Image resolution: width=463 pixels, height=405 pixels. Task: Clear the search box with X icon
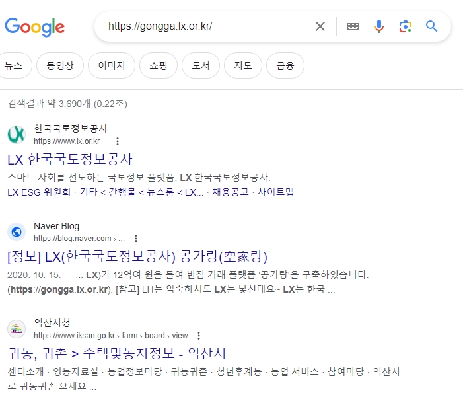click(x=320, y=26)
